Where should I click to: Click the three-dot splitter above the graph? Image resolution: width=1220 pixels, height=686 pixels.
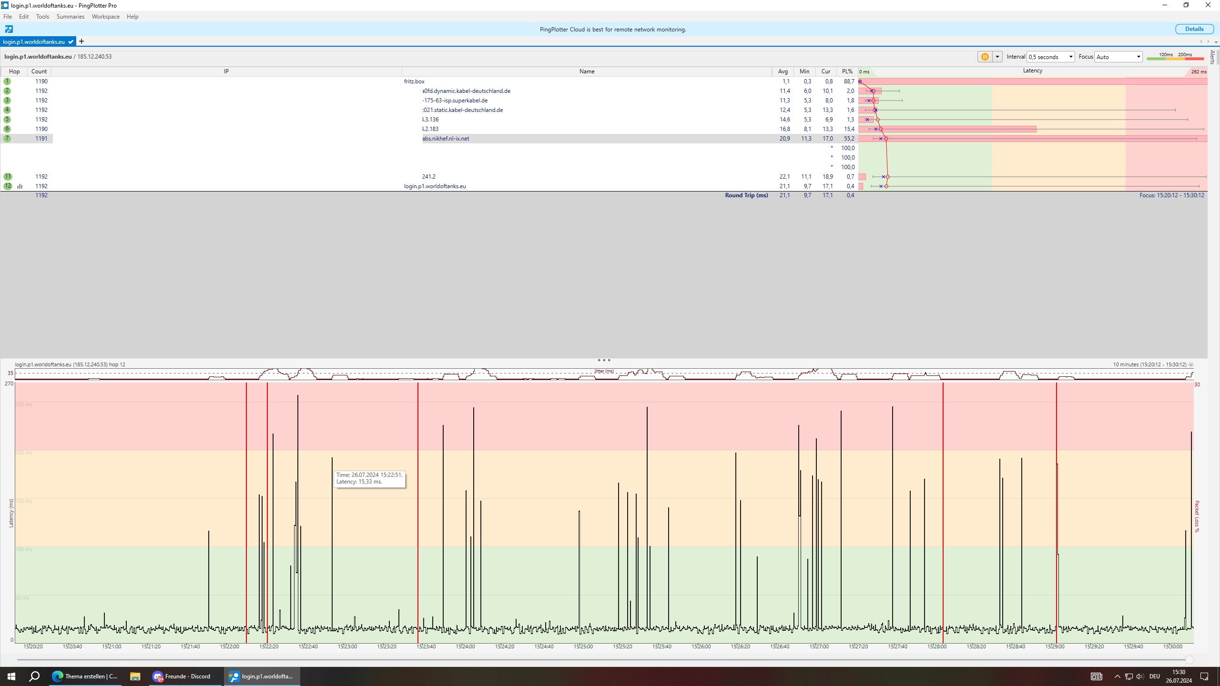(x=604, y=360)
